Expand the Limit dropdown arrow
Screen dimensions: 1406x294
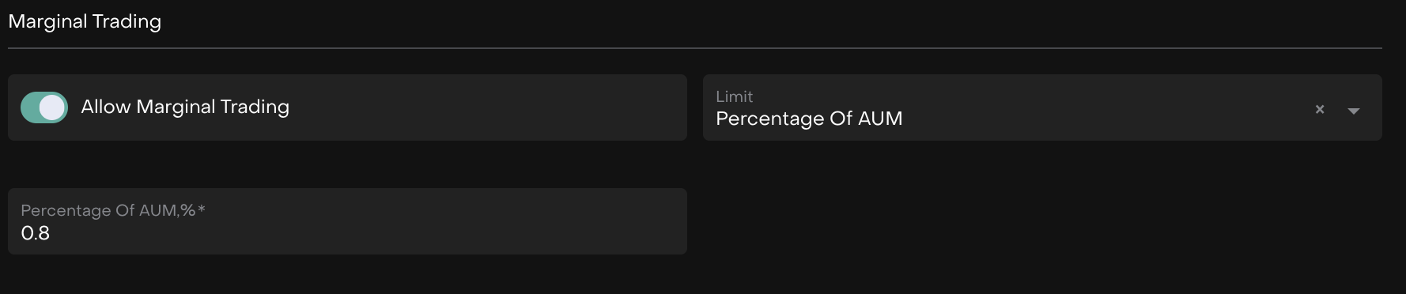coord(1354,111)
